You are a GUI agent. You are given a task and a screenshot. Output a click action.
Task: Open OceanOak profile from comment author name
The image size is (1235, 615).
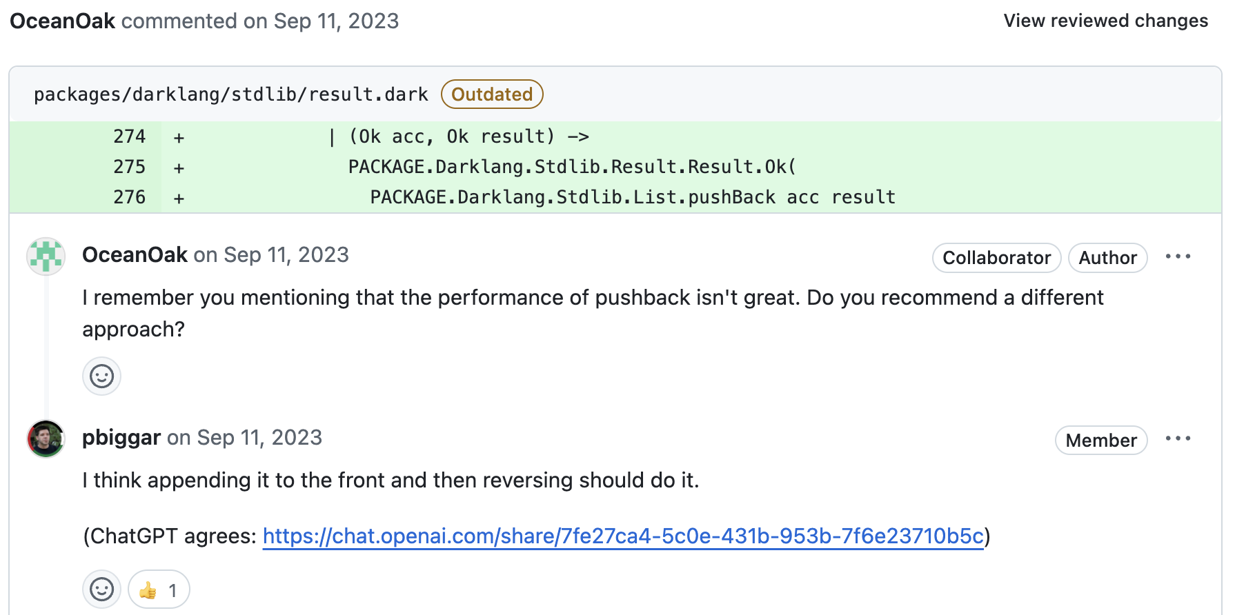tap(135, 255)
